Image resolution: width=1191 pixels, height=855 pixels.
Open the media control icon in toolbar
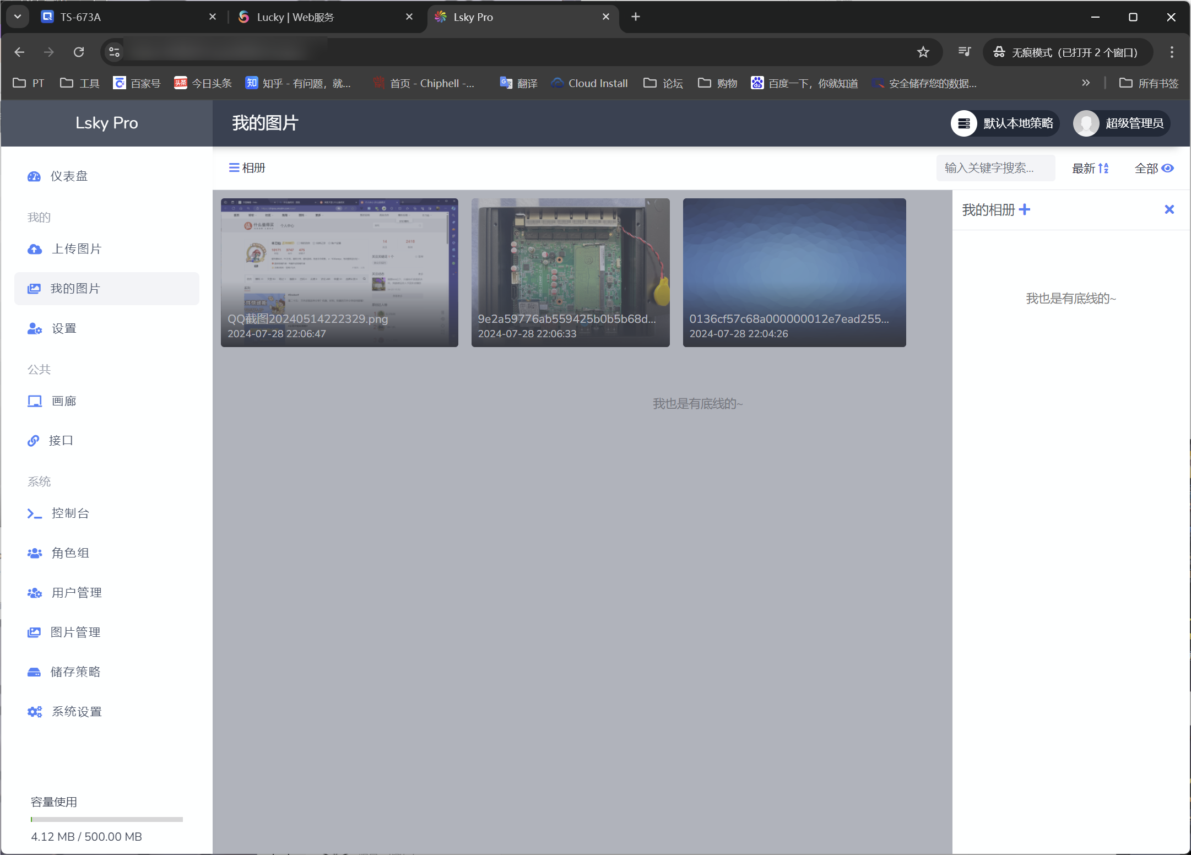[x=965, y=52]
